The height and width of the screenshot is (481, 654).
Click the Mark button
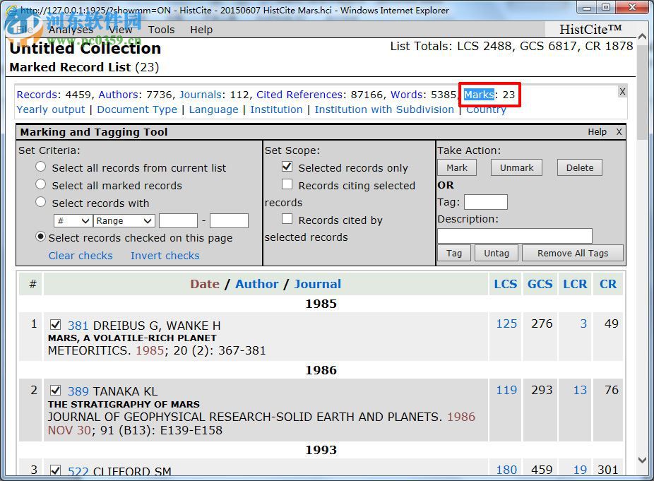[457, 167]
